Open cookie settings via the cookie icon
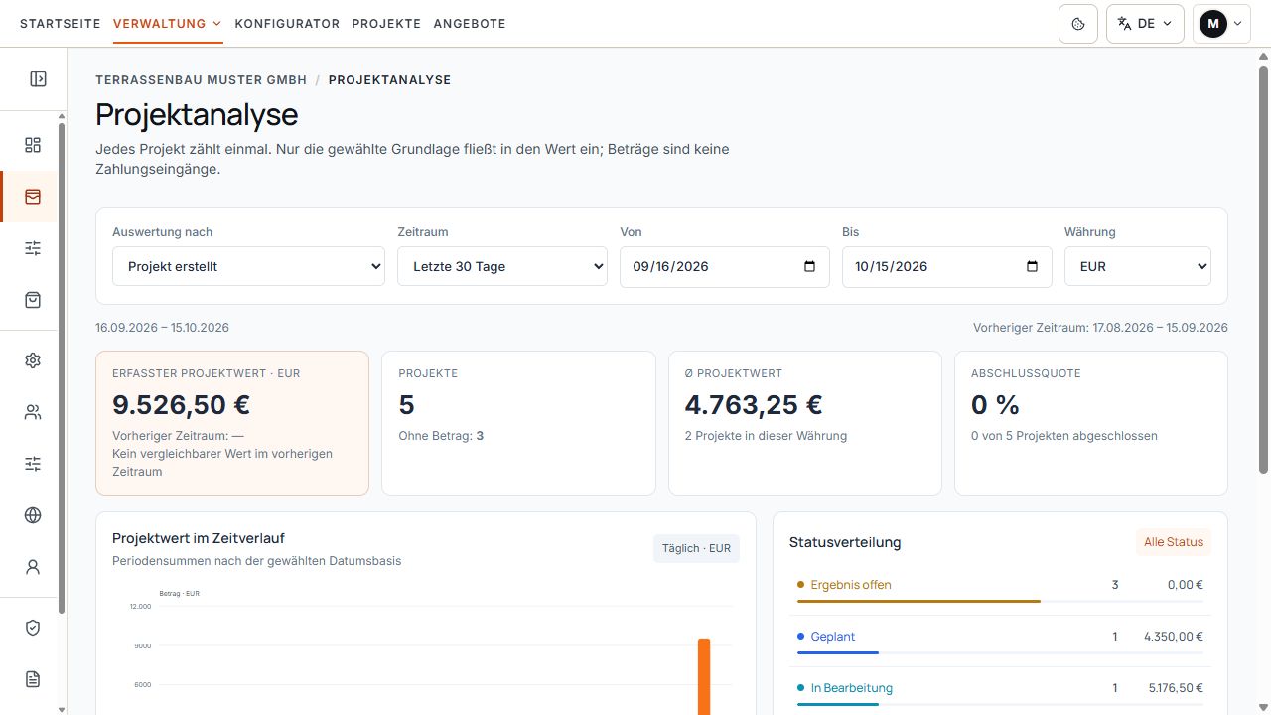This screenshot has width=1271, height=715. click(1078, 24)
